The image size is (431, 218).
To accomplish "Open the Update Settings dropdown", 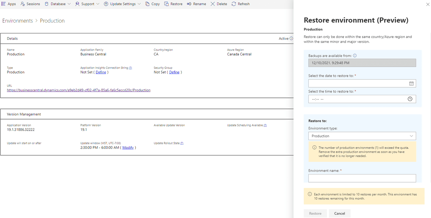I will tap(122, 4).
